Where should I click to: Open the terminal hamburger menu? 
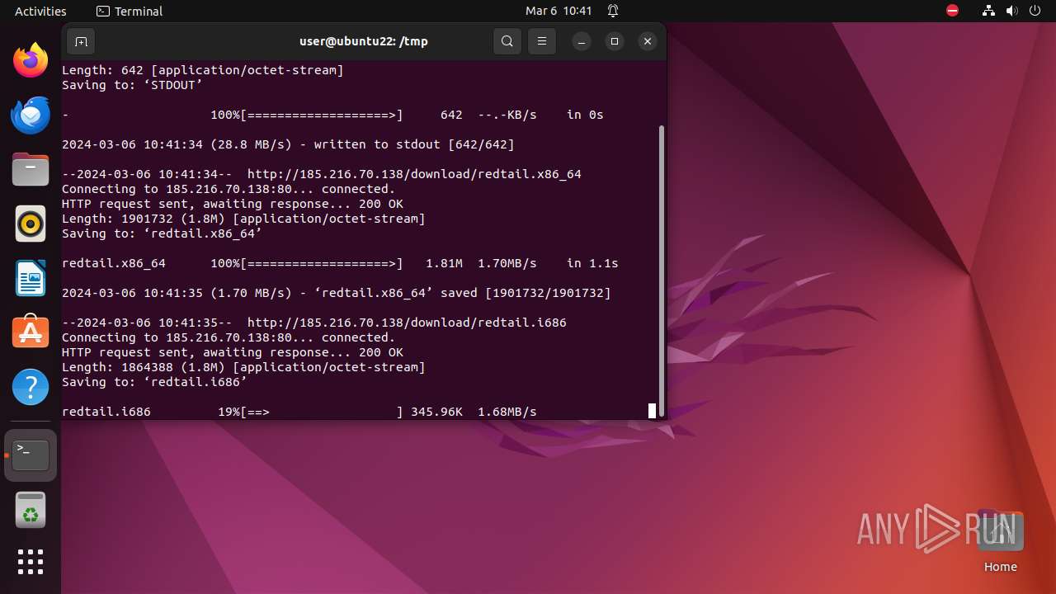pos(542,41)
